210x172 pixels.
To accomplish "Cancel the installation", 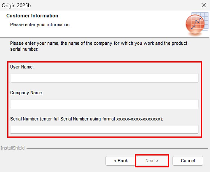I will [x=188, y=161].
